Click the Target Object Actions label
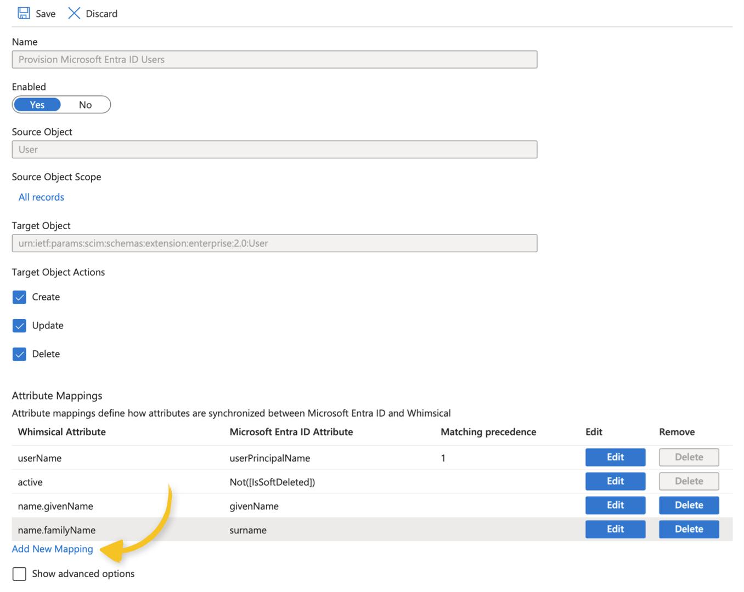744x592 pixels. tap(58, 272)
